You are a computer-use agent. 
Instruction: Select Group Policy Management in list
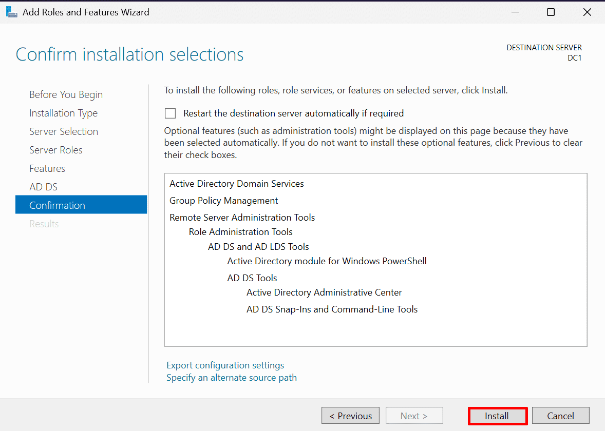click(224, 201)
